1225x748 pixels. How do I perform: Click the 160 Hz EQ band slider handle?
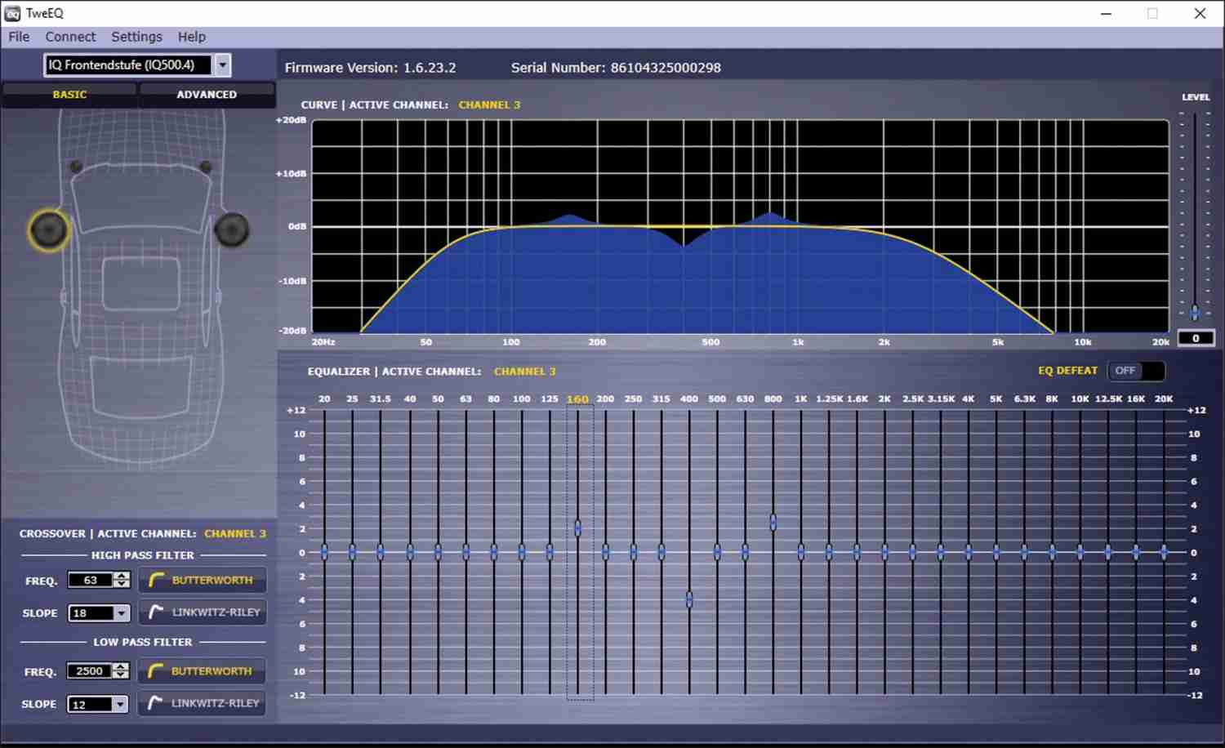[x=577, y=528]
